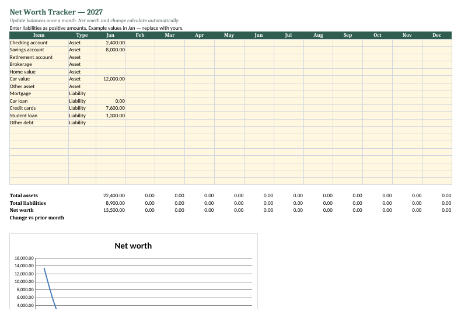This screenshot has width=461, height=318.
Task: Select the Total liabilities label
Action: tap(27, 203)
